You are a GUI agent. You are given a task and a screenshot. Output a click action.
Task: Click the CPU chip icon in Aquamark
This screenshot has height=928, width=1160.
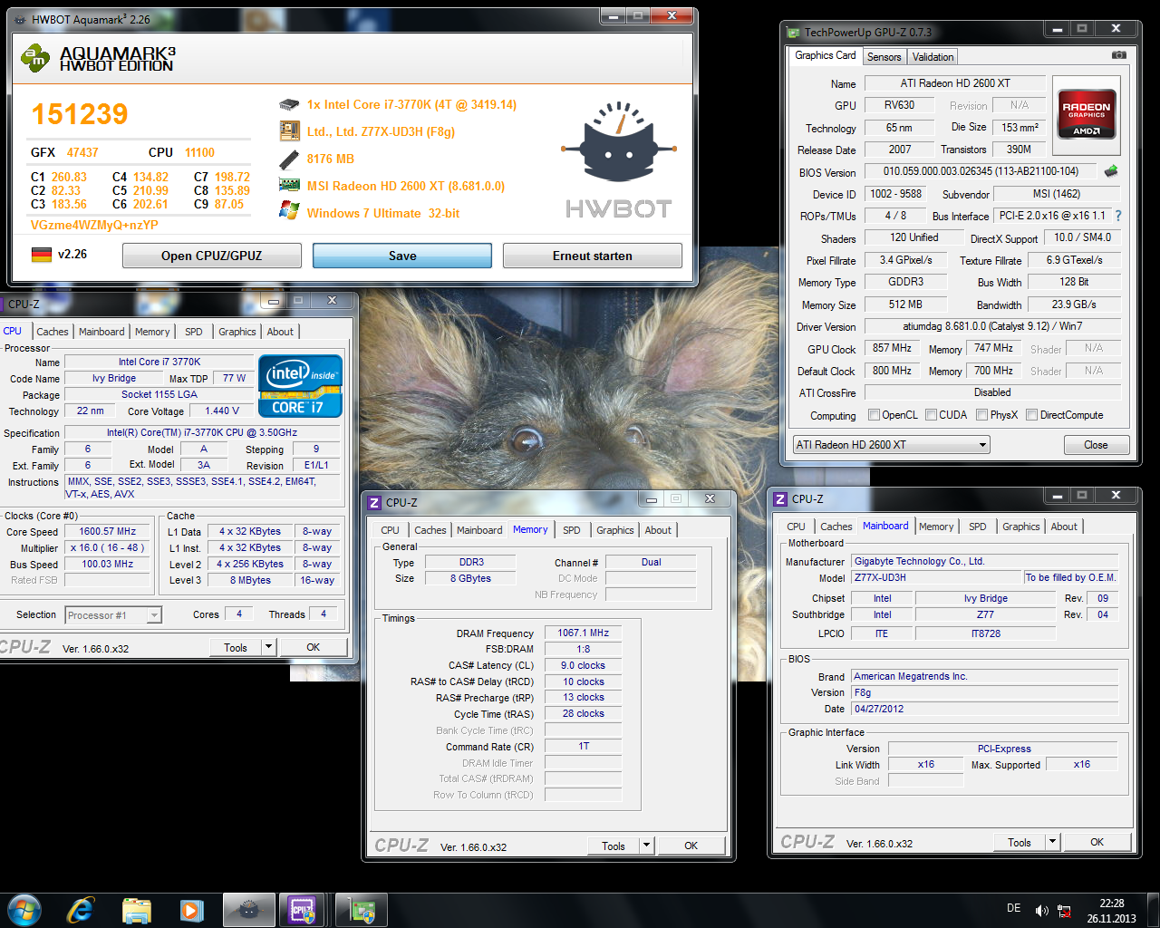pos(289,105)
